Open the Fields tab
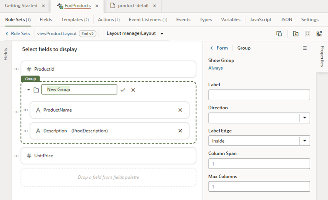 [x=46, y=20]
